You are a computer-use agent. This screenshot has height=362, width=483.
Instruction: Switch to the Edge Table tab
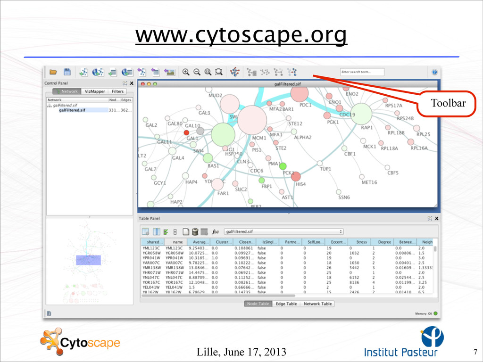(x=286, y=304)
